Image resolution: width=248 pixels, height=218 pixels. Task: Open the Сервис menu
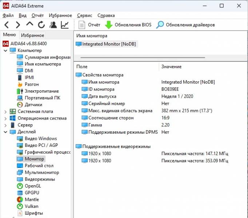(85, 16)
